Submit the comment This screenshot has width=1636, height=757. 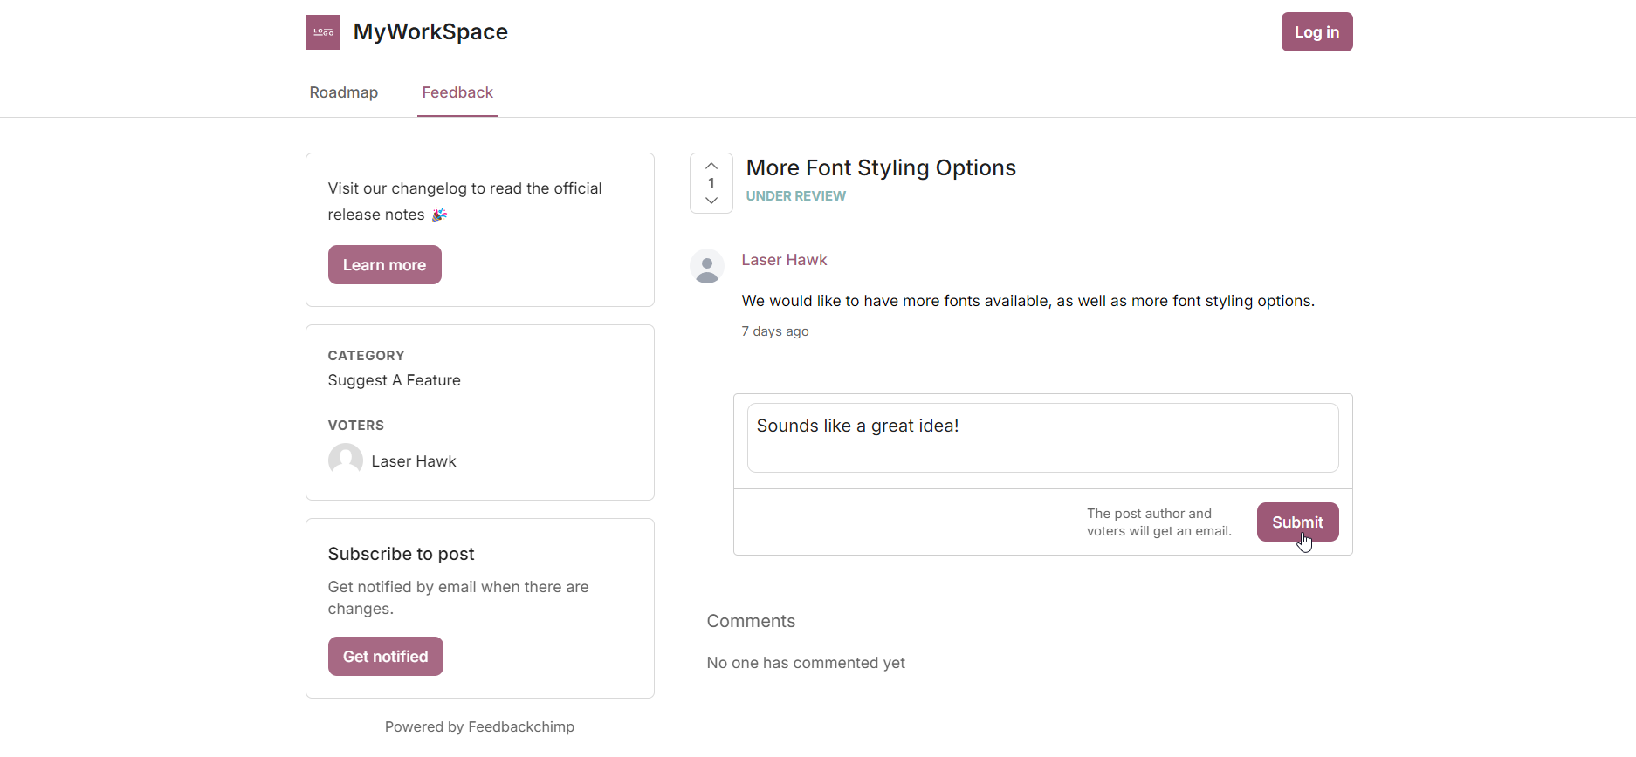1298,522
